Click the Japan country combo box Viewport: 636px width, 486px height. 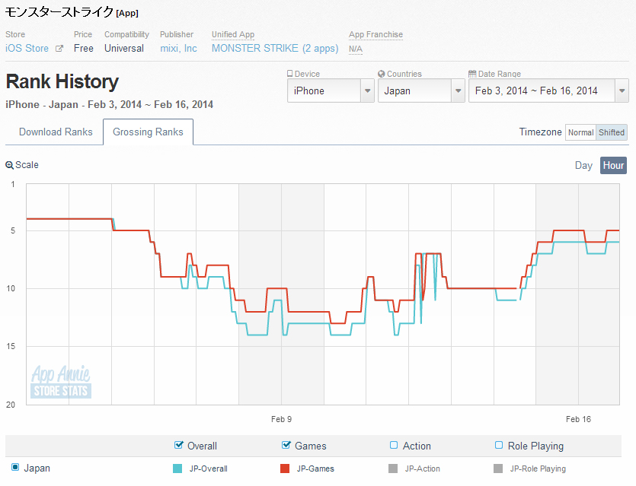click(421, 91)
